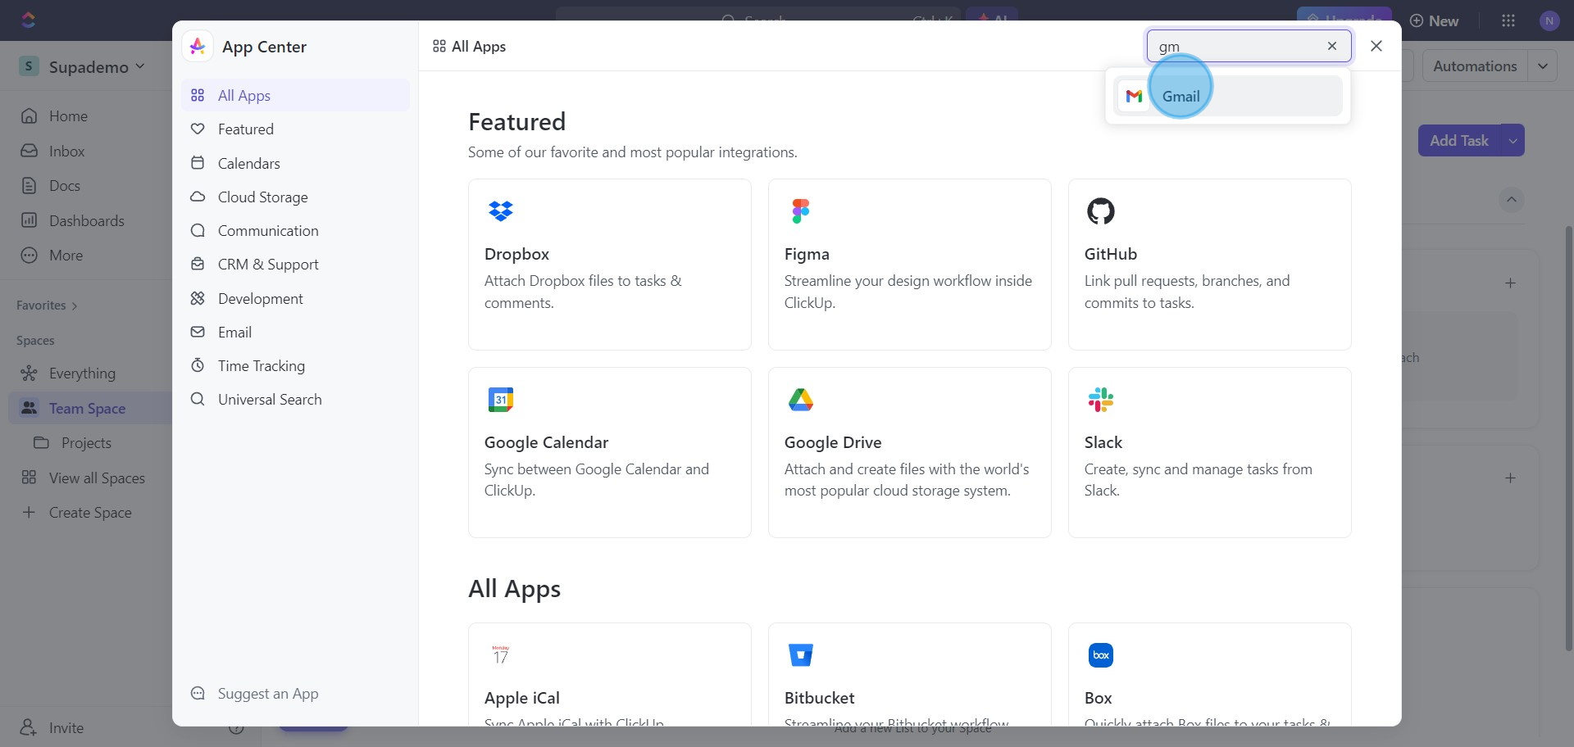Click the Google Drive card title text
The image size is (1574, 747).
pyautogui.click(x=833, y=442)
